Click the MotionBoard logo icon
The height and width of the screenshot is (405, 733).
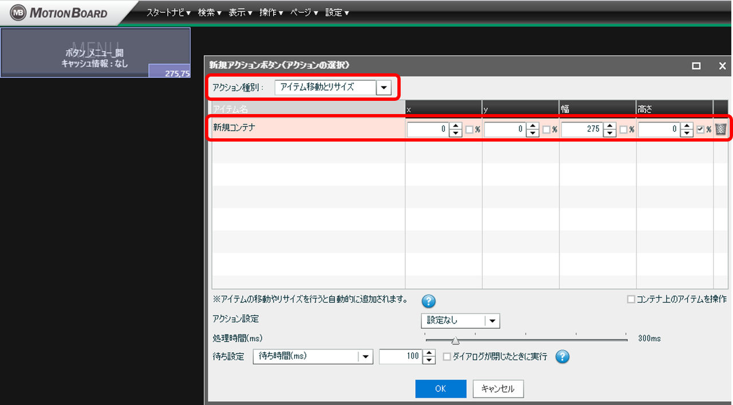click(x=18, y=11)
